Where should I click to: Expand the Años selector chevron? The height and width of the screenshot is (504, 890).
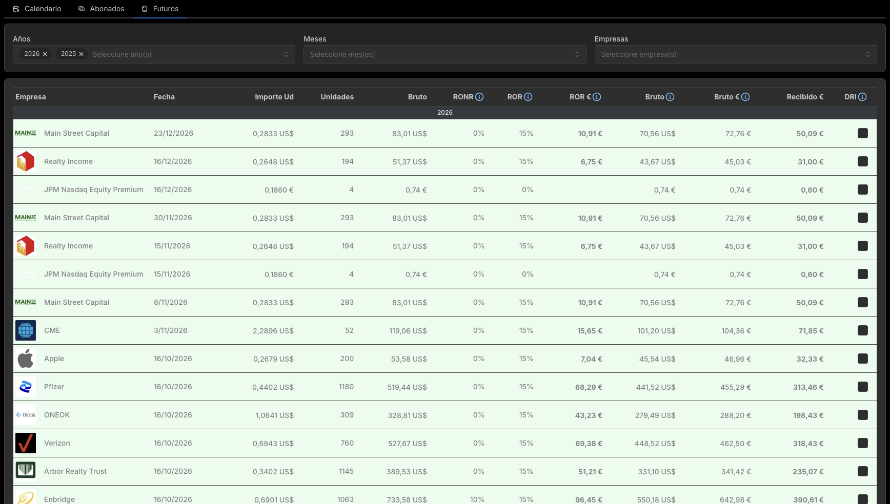click(286, 54)
